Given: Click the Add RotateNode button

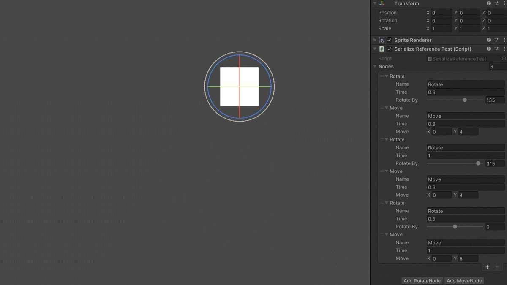Looking at the screenshot, I should point(422,281).
